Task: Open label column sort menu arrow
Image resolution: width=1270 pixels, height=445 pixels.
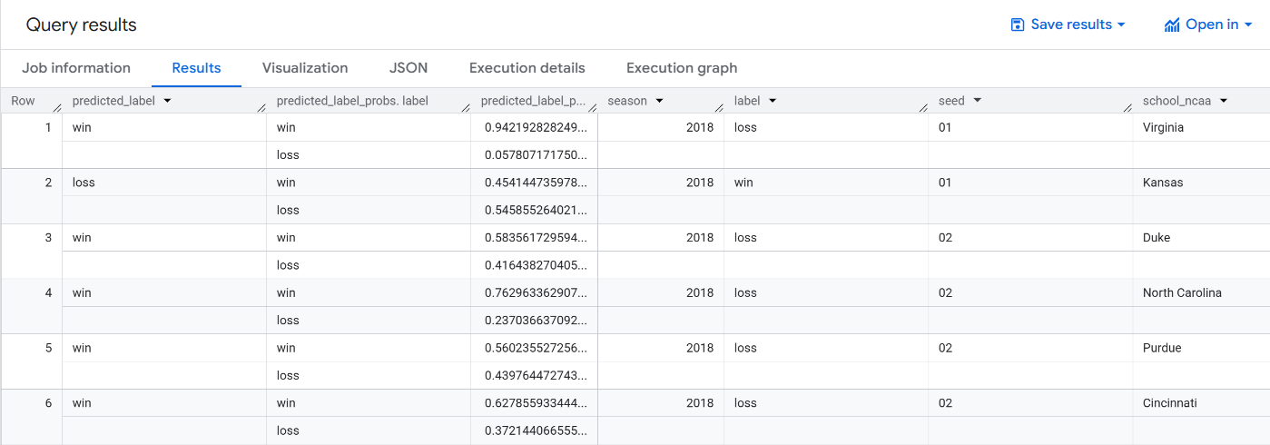Action: (x=773, y=101)
